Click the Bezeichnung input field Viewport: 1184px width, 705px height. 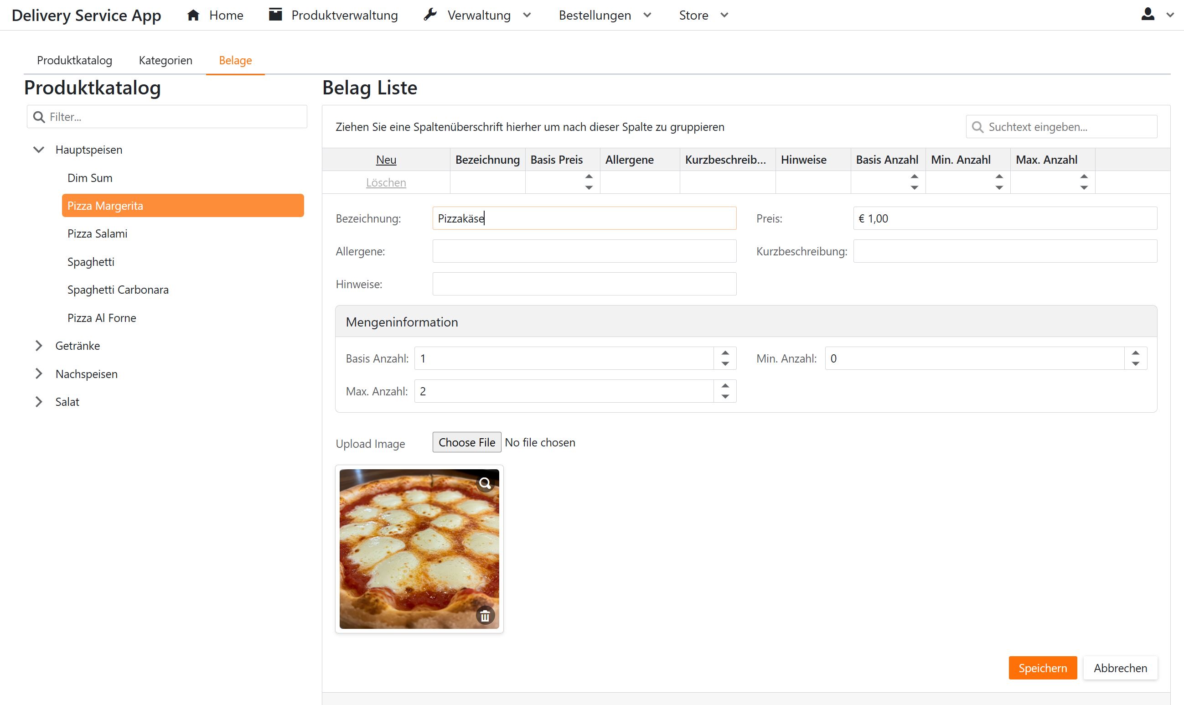584,218
